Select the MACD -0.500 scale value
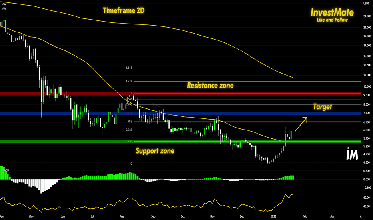The height and width of the screenshot is (220, 373). 366,188
